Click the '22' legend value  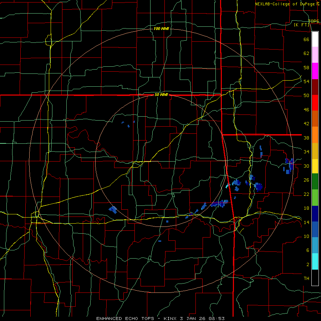[x=306, y=194]
